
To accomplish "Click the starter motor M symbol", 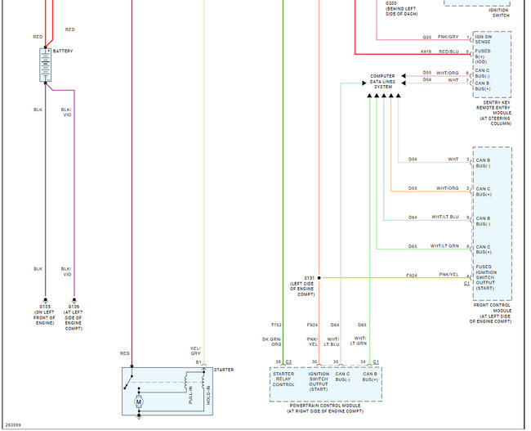I will (139, 402).
